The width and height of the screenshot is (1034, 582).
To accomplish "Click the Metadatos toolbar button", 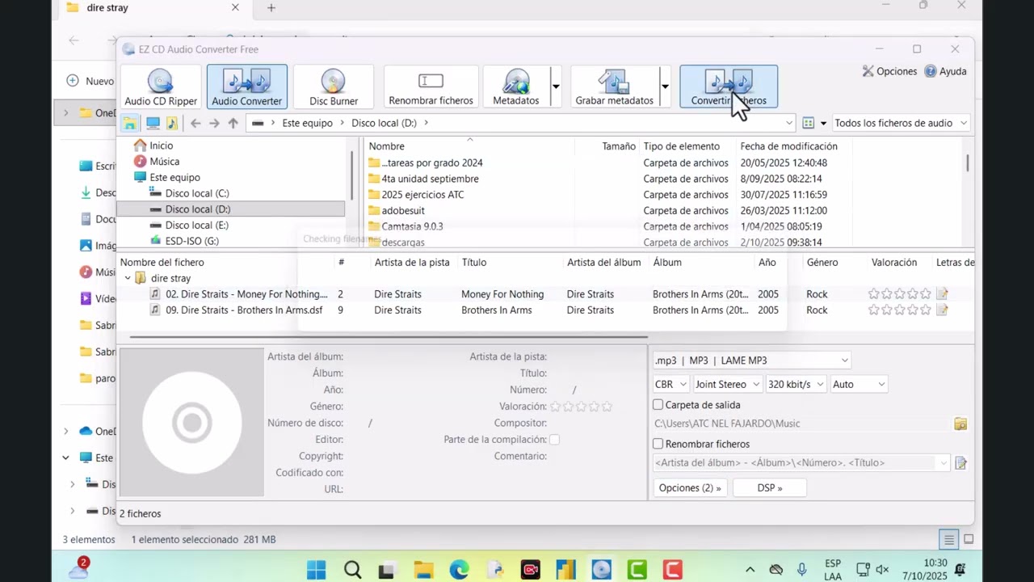I will (x=515, y=86).
